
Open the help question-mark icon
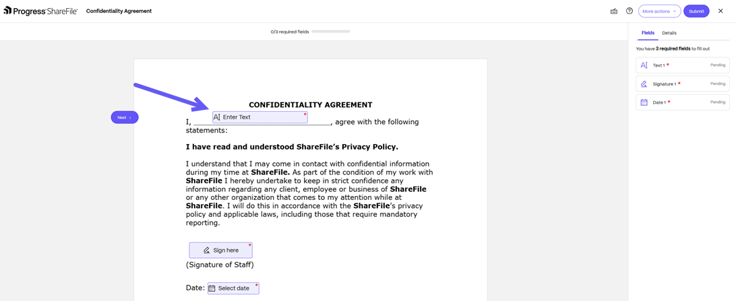630,11
